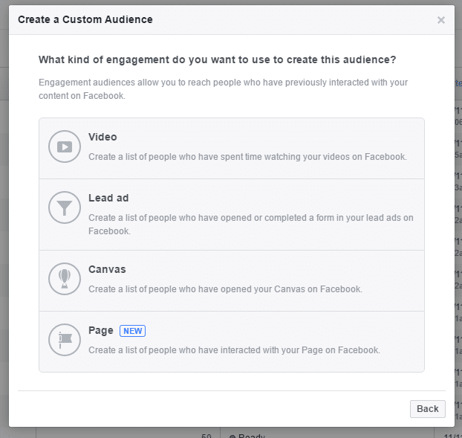Screen dimensions: 462x438
Task: Click the Page flag icon
Action: pyautogui.click(x=65, y=340)
